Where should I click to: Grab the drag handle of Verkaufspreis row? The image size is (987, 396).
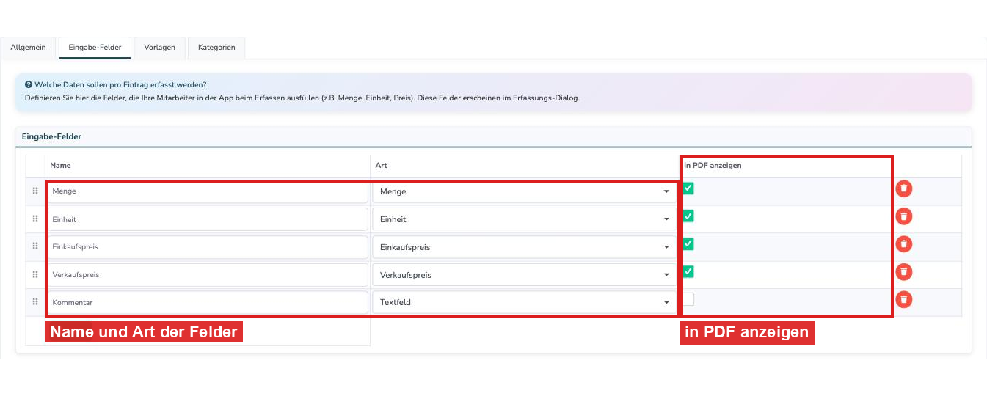[35, 275]
